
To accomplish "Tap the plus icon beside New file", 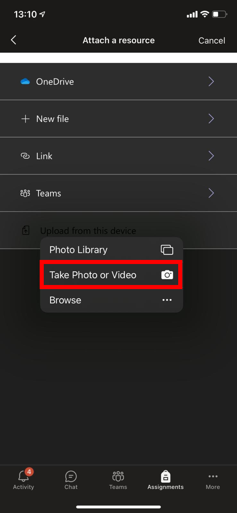I will pos(25,119).
